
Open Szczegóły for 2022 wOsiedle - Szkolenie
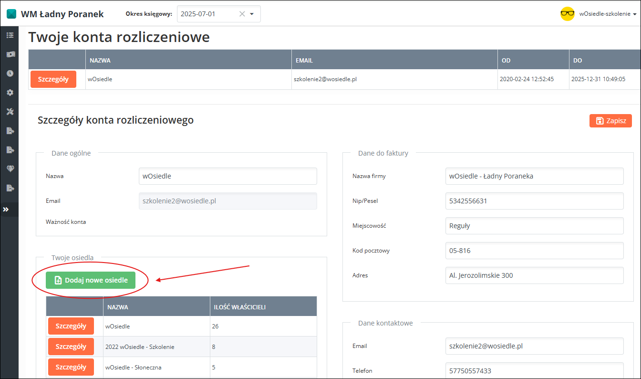coord(71,347)
